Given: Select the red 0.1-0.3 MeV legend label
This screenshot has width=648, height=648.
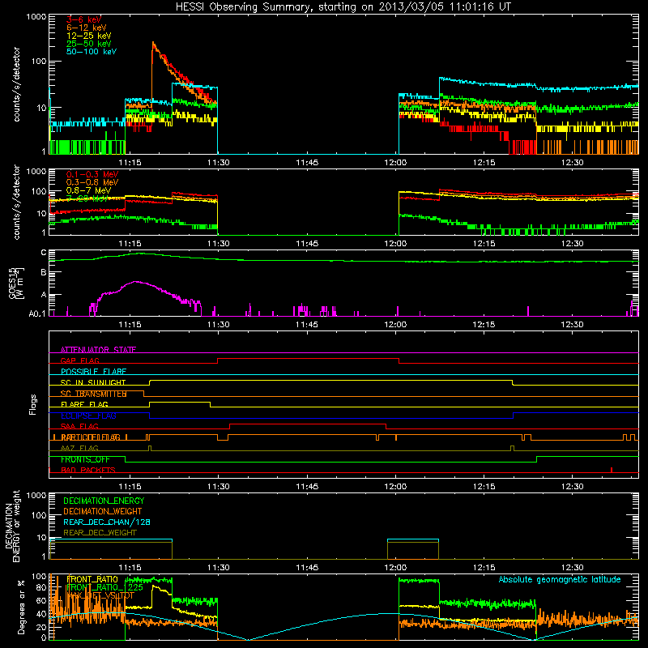Looking at the screenshot, I should coord(92,174).
